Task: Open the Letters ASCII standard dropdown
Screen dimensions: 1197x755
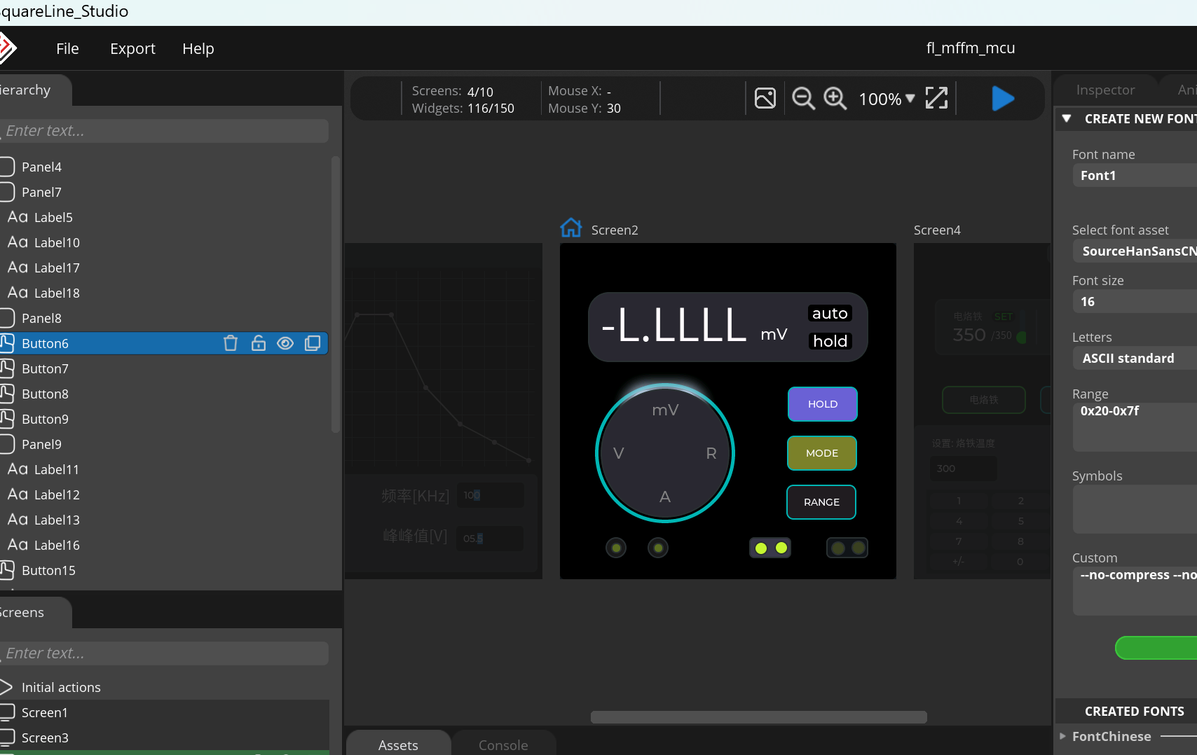Action: (1135, 358)
